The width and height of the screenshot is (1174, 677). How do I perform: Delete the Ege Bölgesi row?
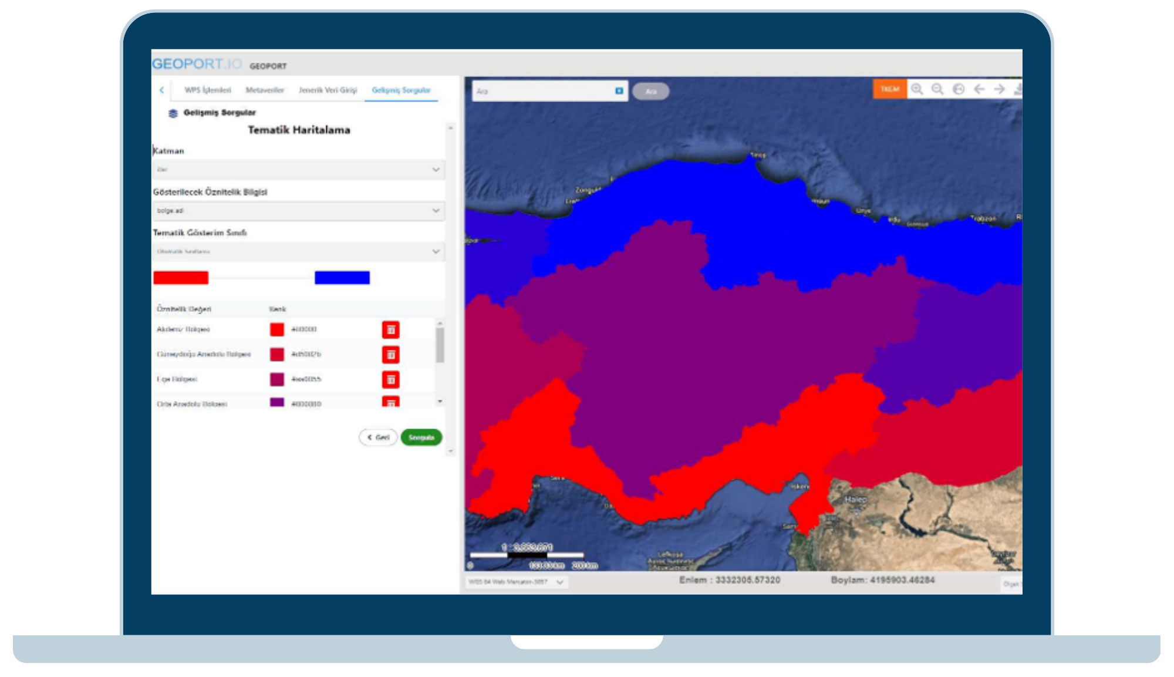point(390,379)
